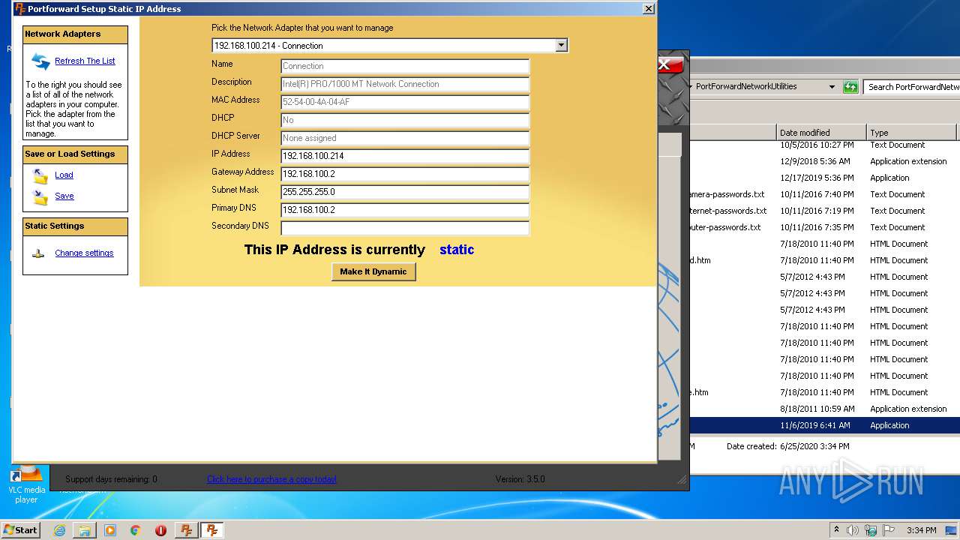
Task: Select the file dated 10/11/2016 7:19 PM
Action: tap(825, 211)
